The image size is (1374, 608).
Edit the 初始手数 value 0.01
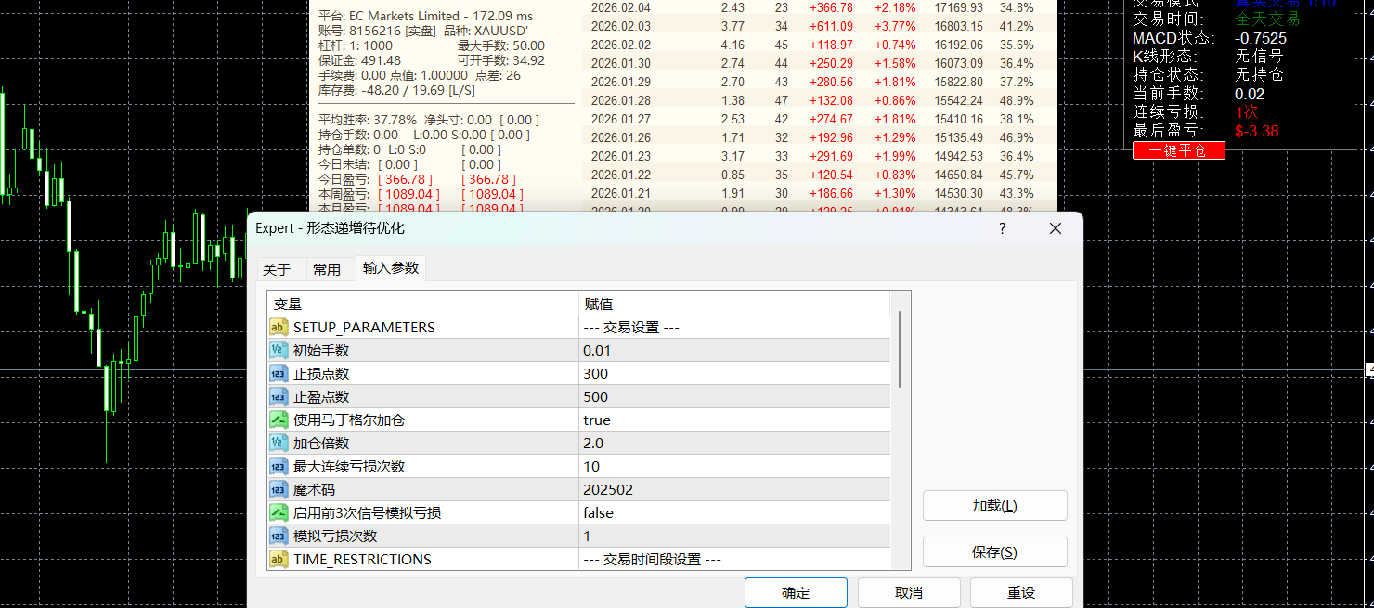pos(734,350)
